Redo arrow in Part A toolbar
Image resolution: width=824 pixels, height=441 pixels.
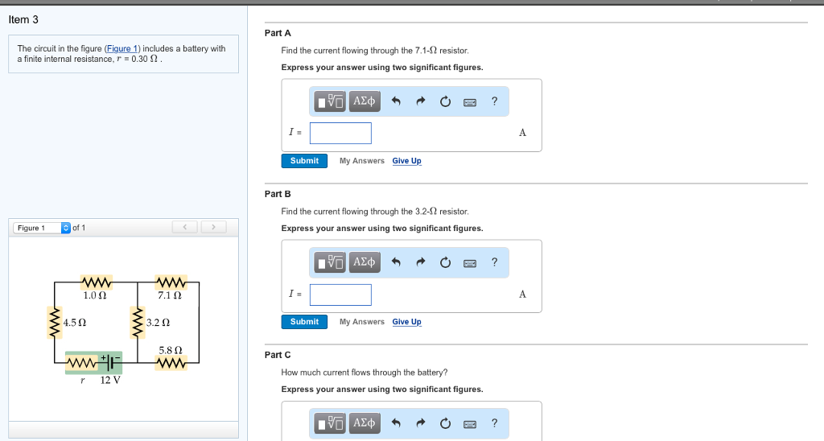click(x=420, y=101)
